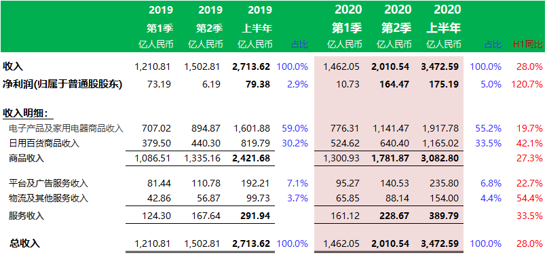Click bold net profit value 175.19
The width and height of the screenshot is (547, 255).
[445, 84]
